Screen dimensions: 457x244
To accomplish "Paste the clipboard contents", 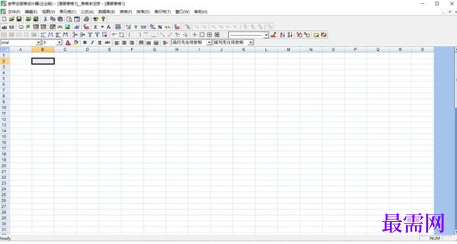I will 60,19.
